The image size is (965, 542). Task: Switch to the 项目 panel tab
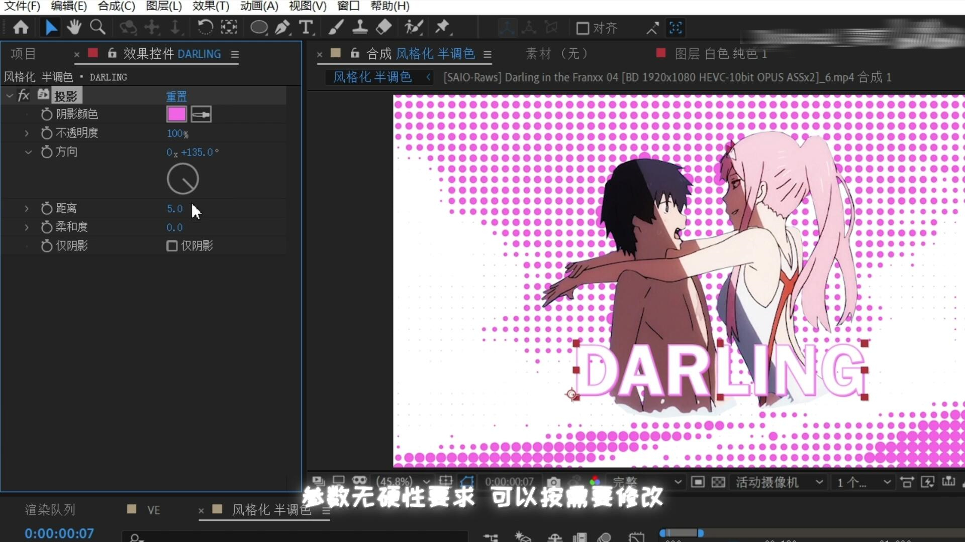tap(23, 54)
